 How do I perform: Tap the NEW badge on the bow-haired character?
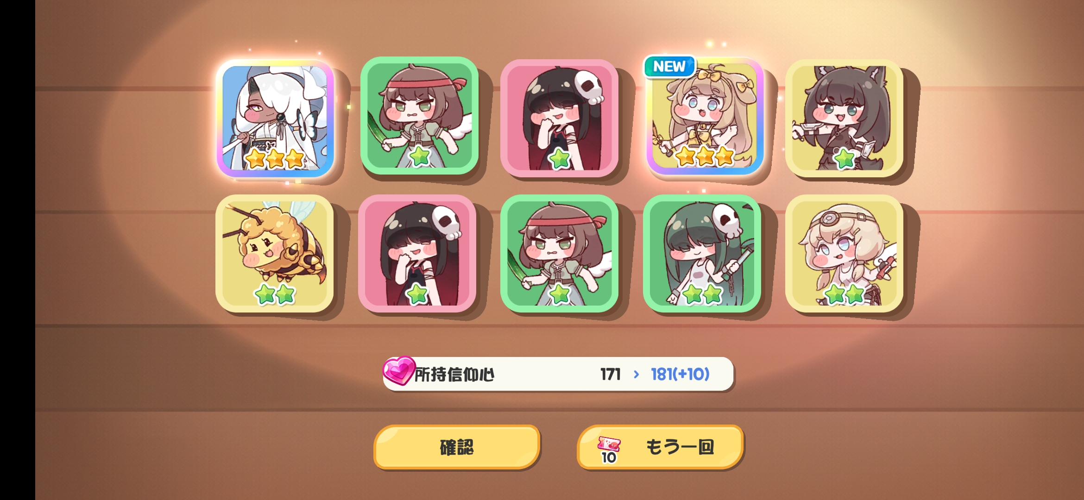(669, 66)
